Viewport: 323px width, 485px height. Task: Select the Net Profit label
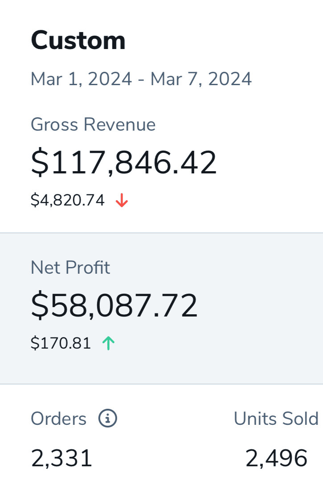(x=70, y=267)
